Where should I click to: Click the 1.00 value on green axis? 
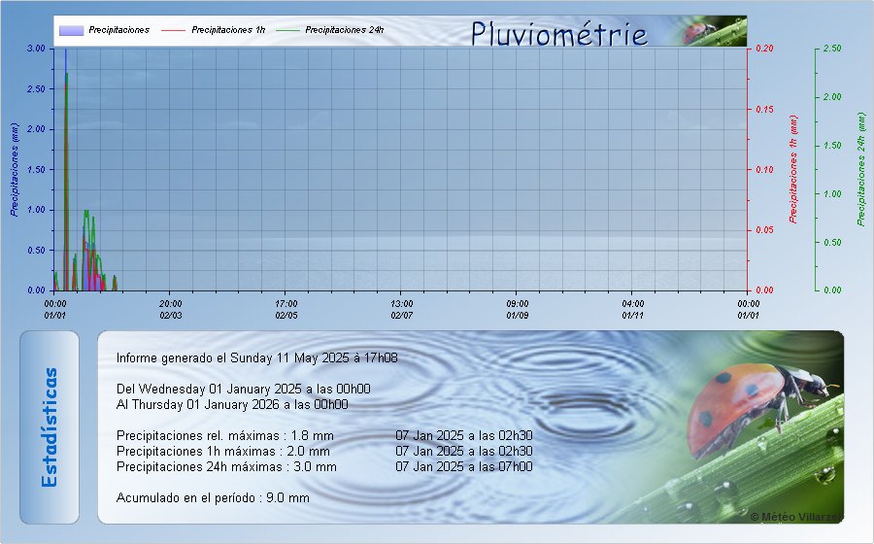(x=832, y=194)
